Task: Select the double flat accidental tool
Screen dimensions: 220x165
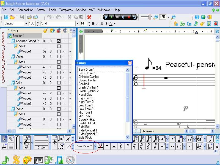Action: (210, 146)
